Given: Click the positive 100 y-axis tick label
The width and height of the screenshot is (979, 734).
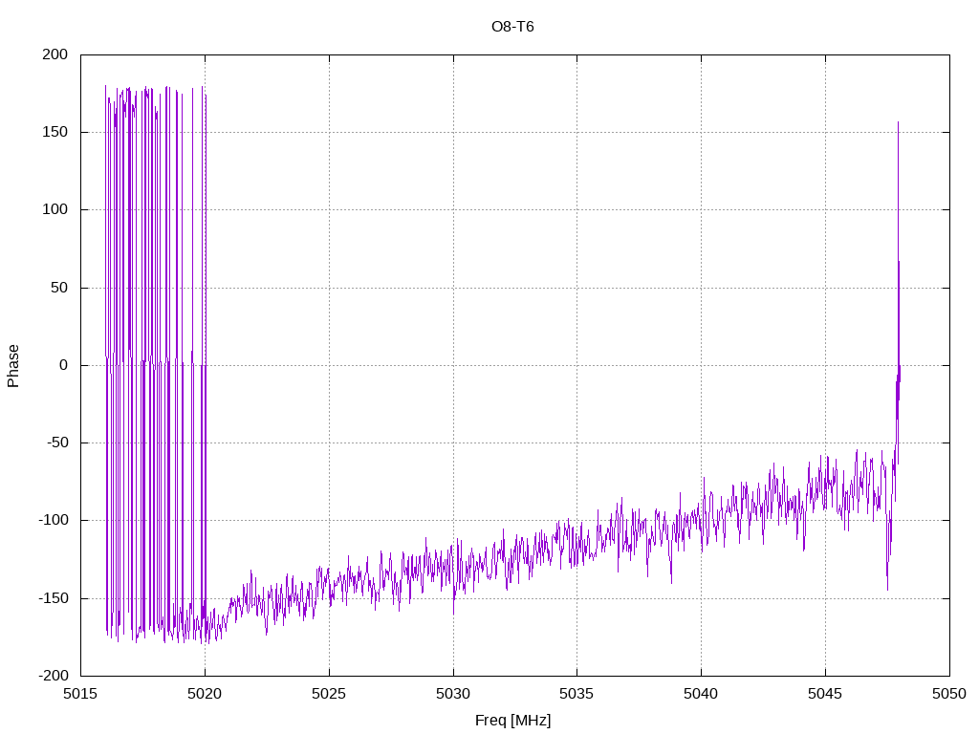Looking at the screenshot, I should click(54, 209).
